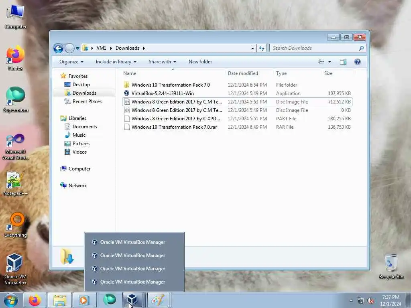
Task: Sort files by the Name column
Action: [173, 73]
